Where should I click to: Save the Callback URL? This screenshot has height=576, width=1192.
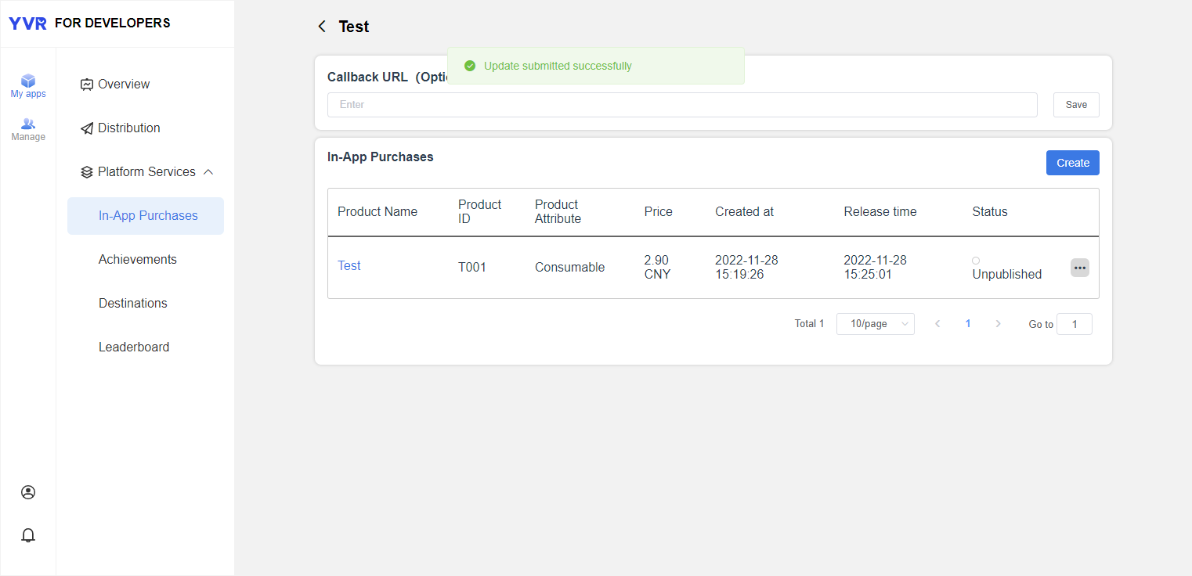pos(1076,105)
